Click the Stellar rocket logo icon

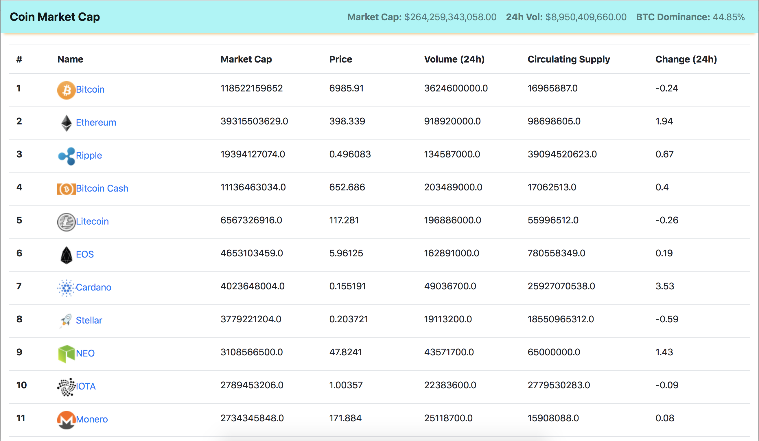point(66,321)
